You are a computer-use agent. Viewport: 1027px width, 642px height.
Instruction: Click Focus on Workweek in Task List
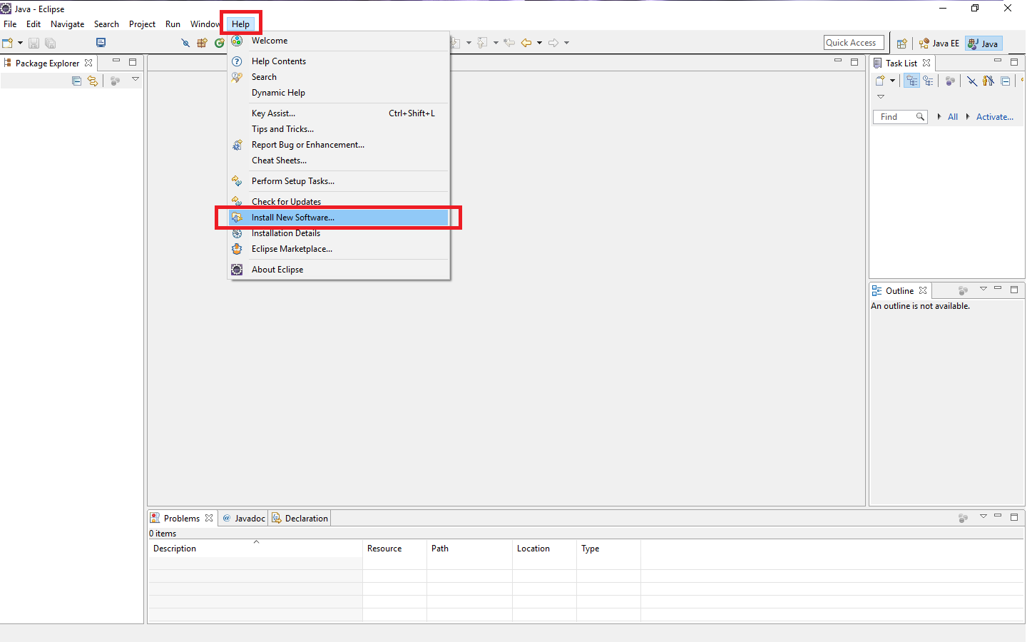coord(950,81)
